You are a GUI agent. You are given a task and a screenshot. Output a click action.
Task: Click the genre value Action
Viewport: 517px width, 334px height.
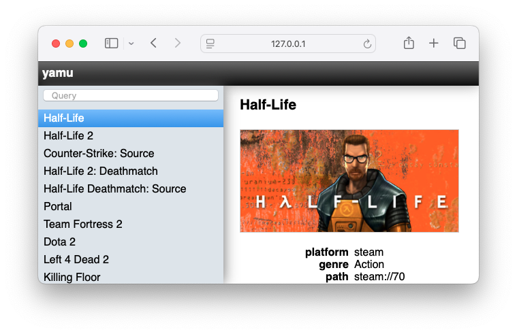(x=369, y=265)
